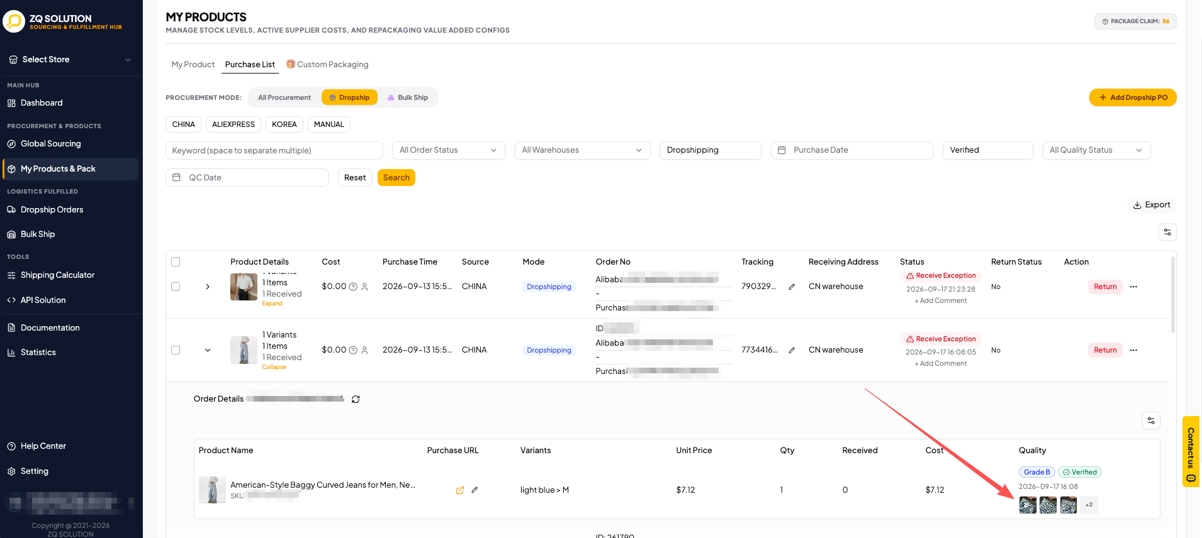Select Bulk Ship procurement mode

408,97
